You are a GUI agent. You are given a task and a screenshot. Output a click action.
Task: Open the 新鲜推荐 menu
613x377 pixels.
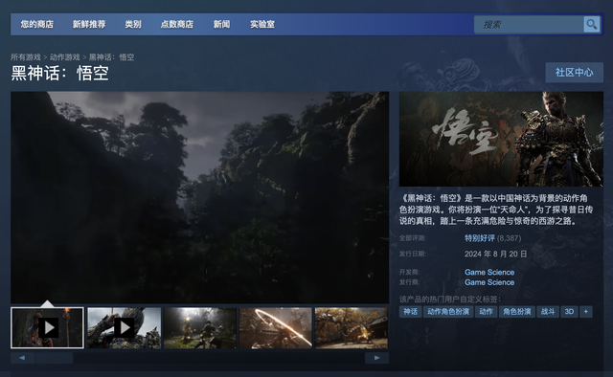[89, 24]
